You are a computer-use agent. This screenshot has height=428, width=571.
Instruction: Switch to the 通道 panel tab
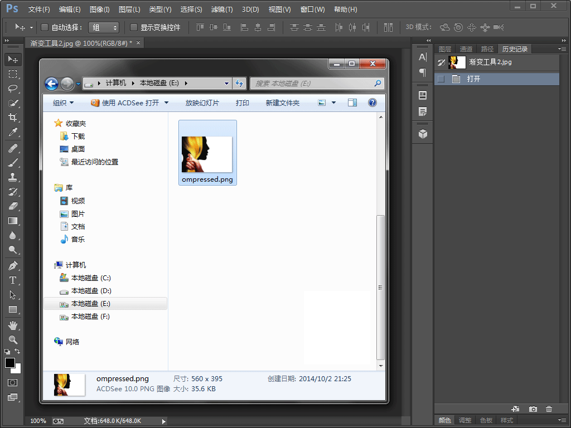click(x=466, y=49)
